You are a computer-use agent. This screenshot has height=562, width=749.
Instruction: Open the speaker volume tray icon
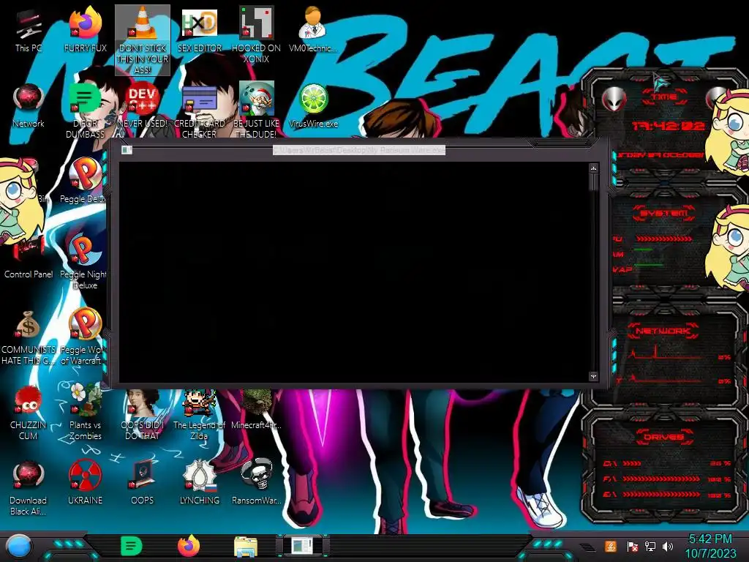click(x=668, y=546)
